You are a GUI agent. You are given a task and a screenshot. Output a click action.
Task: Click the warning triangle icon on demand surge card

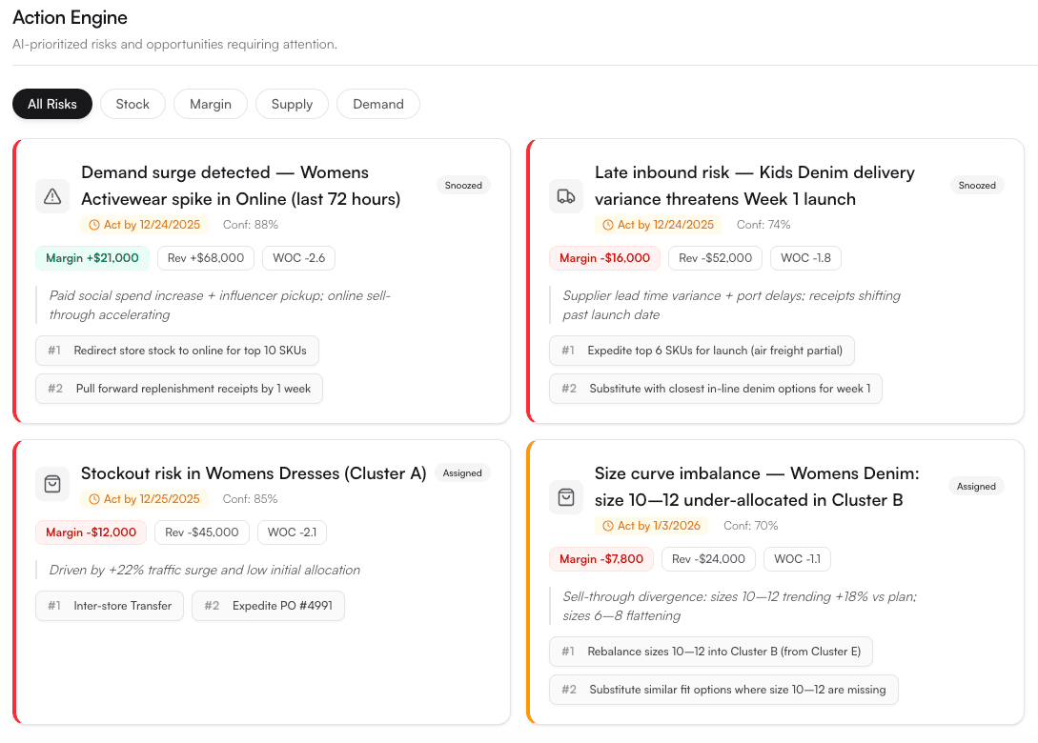coord(52,196)
